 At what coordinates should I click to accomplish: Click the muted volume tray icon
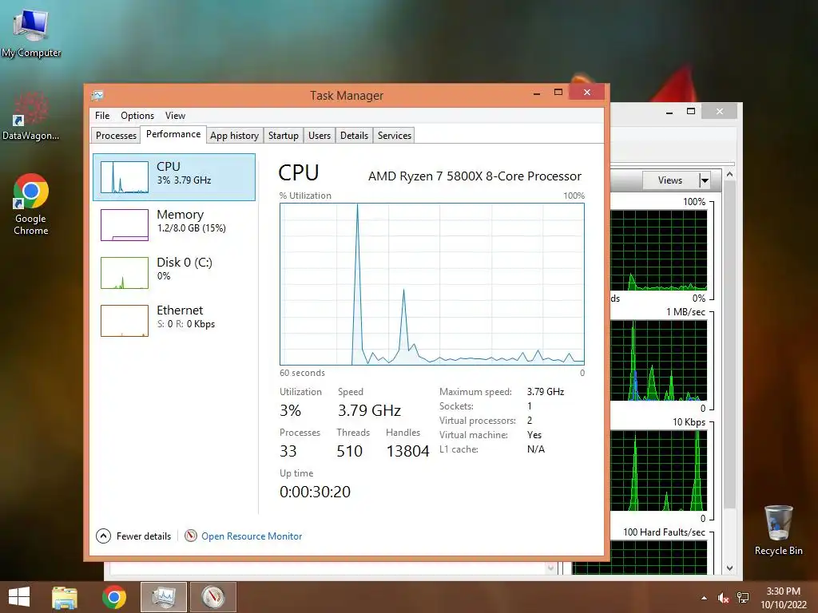click(723, 598)
